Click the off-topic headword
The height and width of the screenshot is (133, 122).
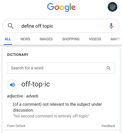(x=36, y=84)
